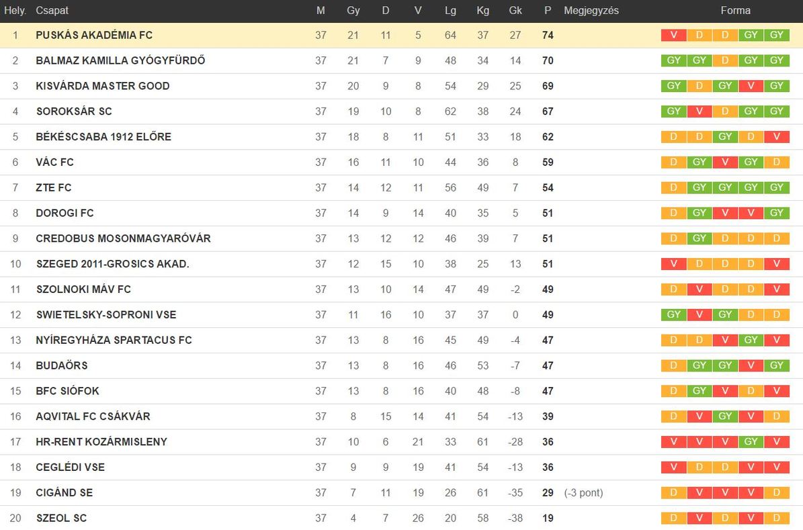Click Puskás Akadémia FC's first red V form badge

click(673, 35)
